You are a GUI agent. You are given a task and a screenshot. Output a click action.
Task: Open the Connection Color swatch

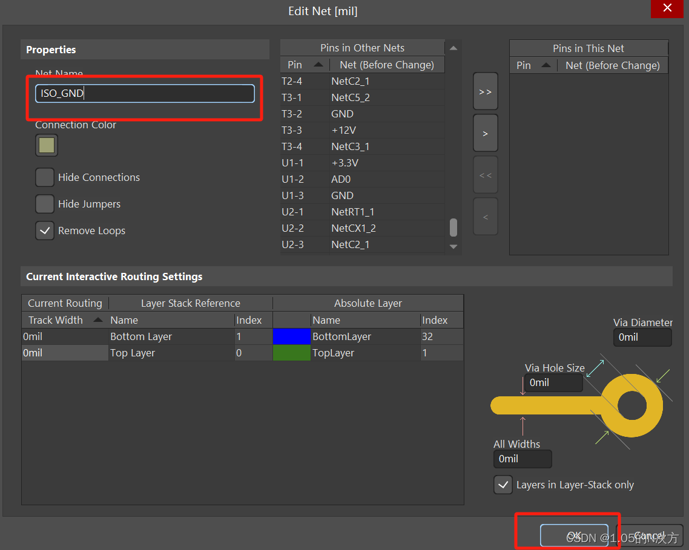point(47,145)
